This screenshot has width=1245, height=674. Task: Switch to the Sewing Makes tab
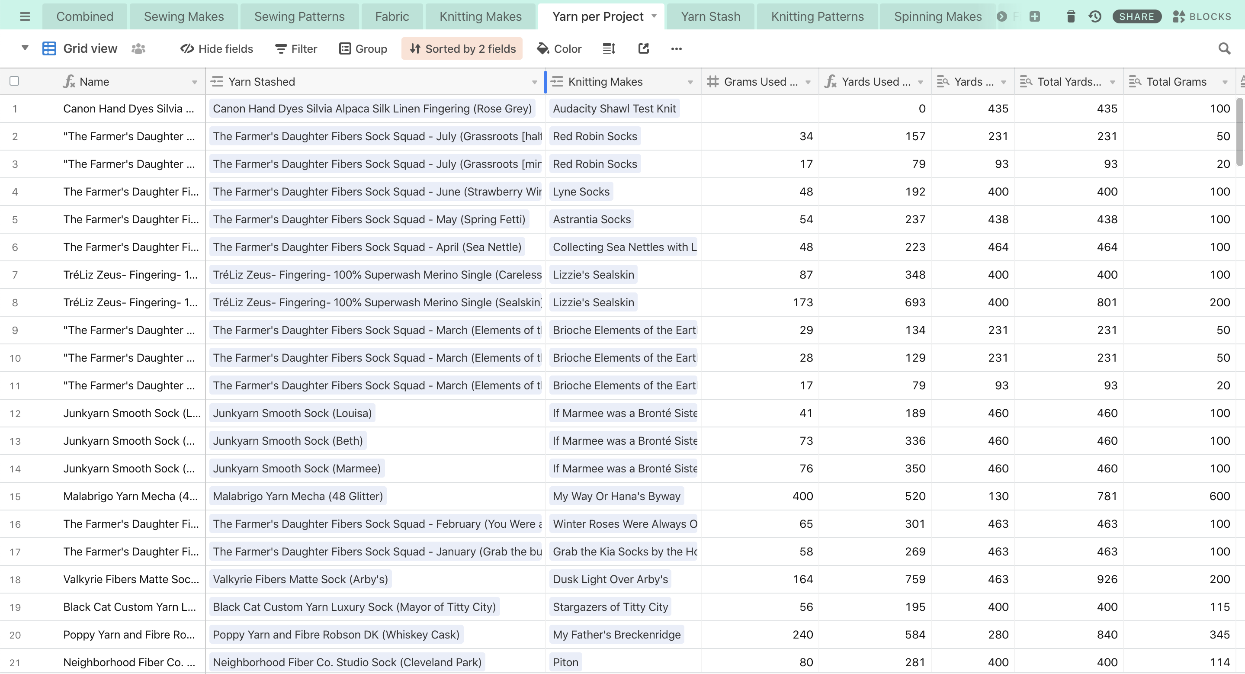click(x=184, y=16)
